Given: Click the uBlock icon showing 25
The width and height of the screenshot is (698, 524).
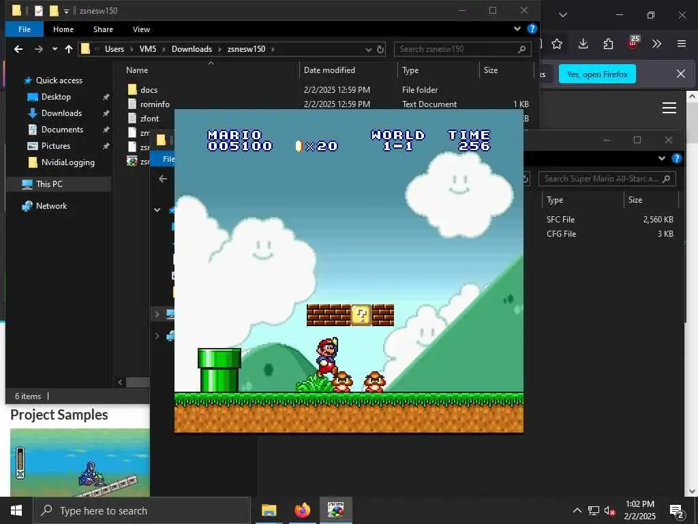Looking at the screenshot, I should point(633,42).
